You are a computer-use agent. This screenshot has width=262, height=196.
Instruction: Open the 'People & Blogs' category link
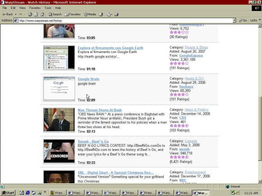pos(196,47)
